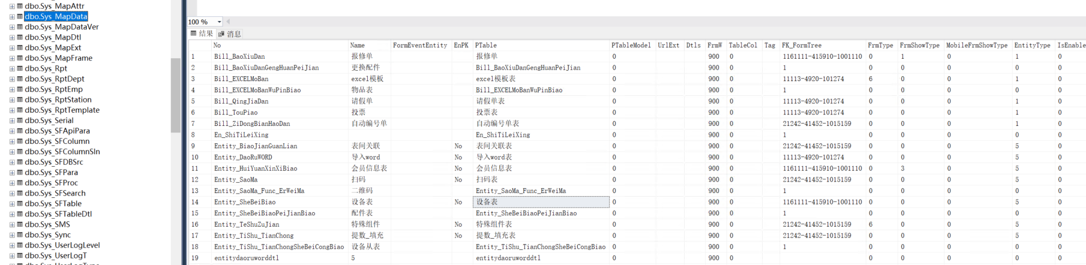Image resolution: width=1086 pixels, height=265 pixels.
Task: Select the highlighted 设备表 PTable cell
Action: point(541,202)
